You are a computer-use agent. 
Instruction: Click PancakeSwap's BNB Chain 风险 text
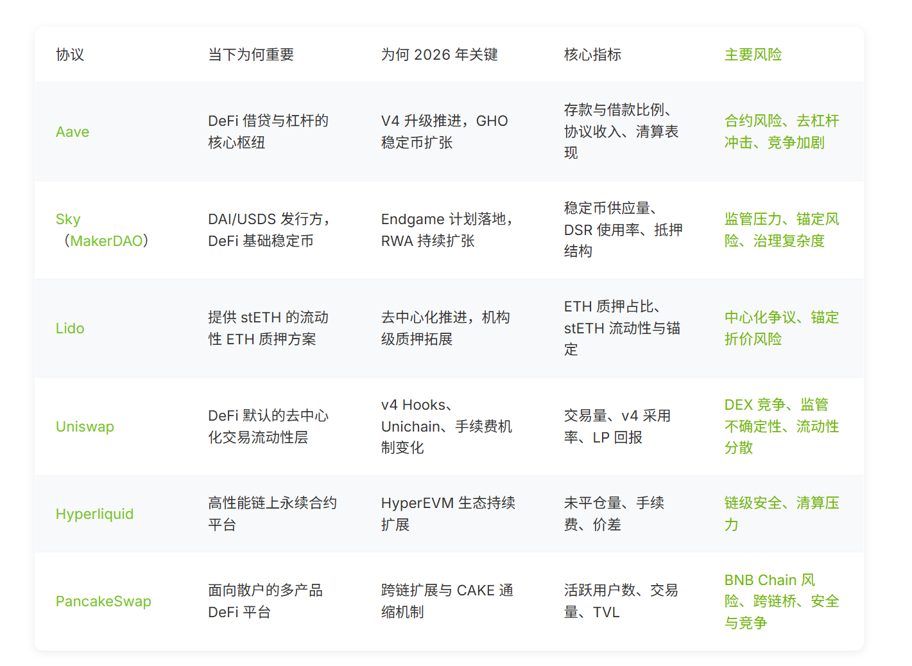tap(769, 580)
